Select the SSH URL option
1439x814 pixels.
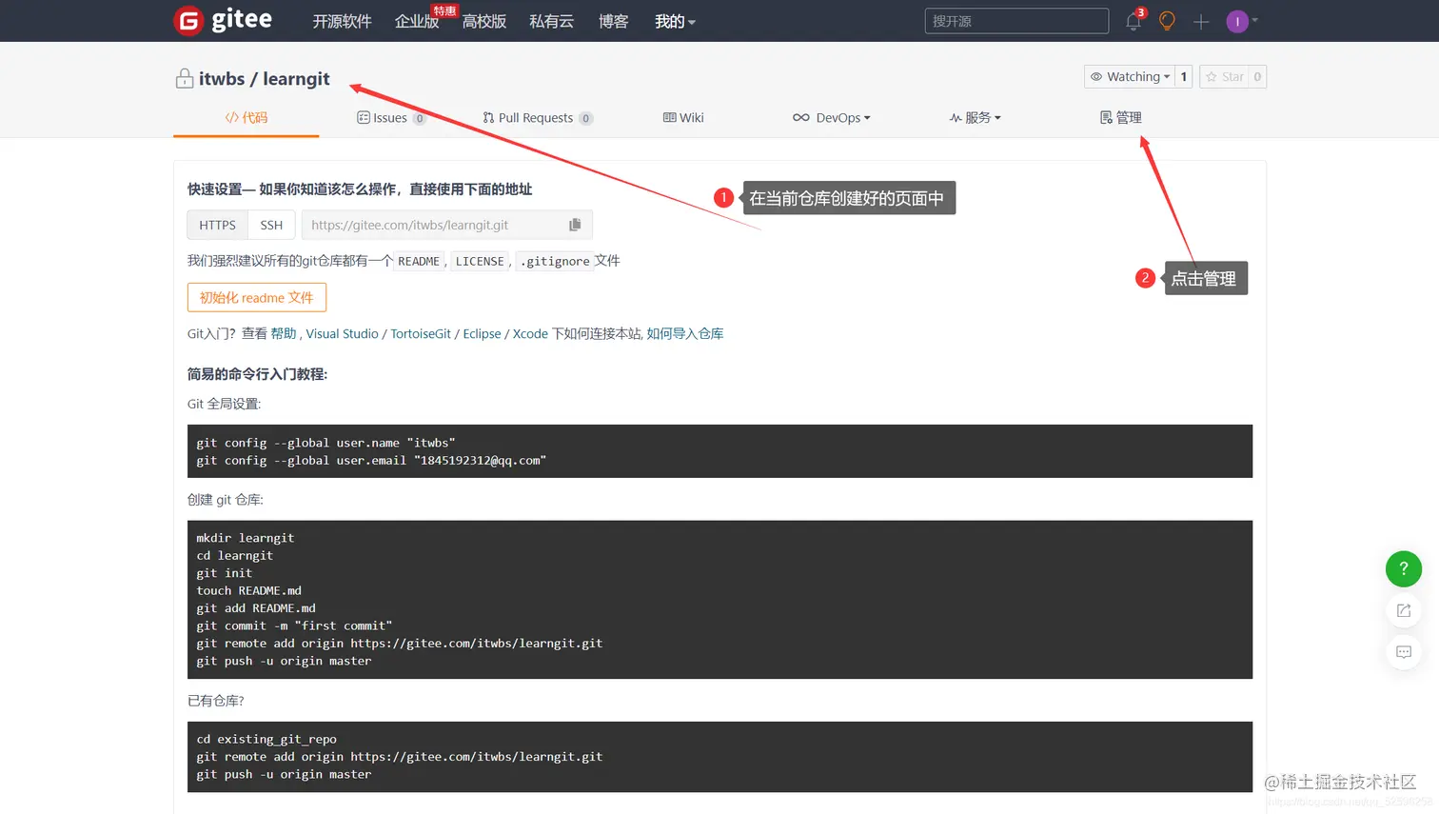271,225
